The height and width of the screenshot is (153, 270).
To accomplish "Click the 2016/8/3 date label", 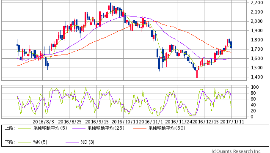I will [x=44, y=122].
